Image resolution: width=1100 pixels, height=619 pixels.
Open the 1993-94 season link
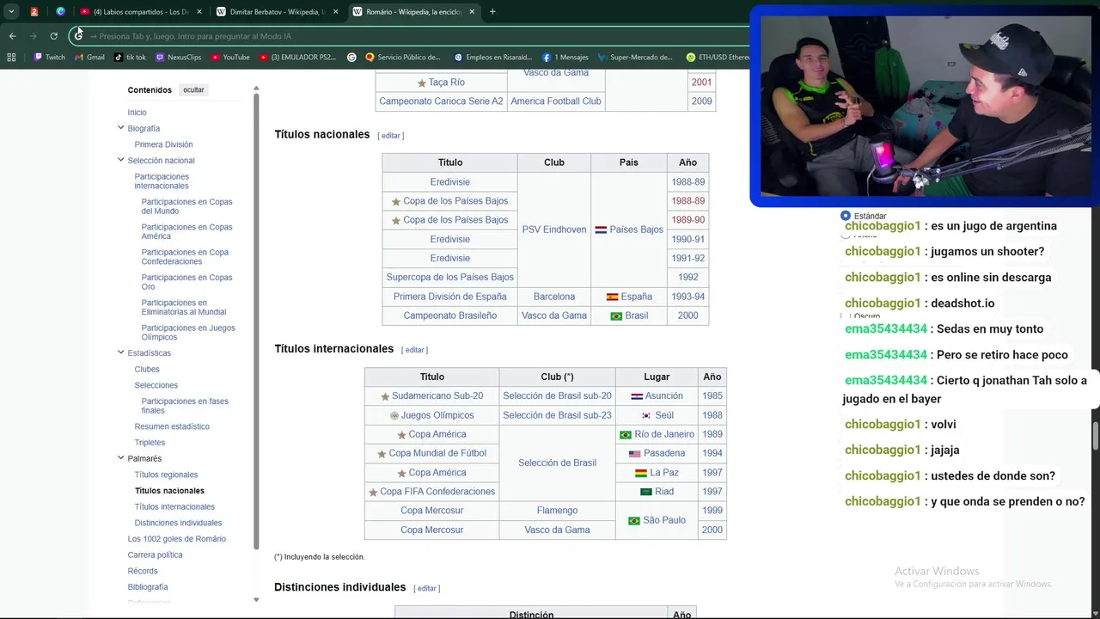coord(688,297)
